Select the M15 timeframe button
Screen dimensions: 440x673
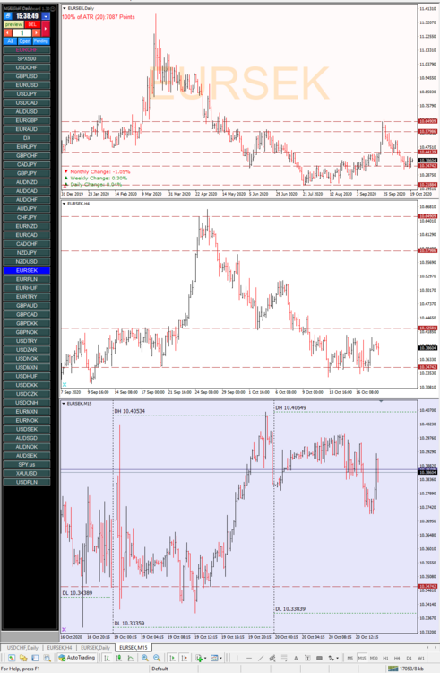point(362,658)
